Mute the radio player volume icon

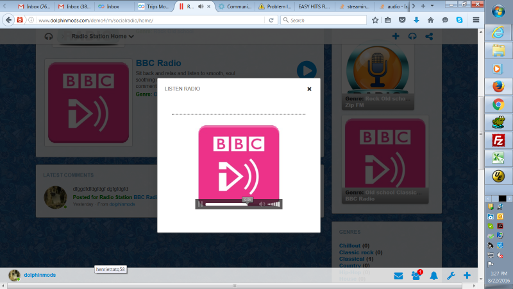click(x=262, y=204)
